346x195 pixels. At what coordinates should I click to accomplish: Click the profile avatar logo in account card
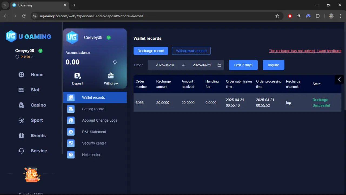click(x=72, y=37)
